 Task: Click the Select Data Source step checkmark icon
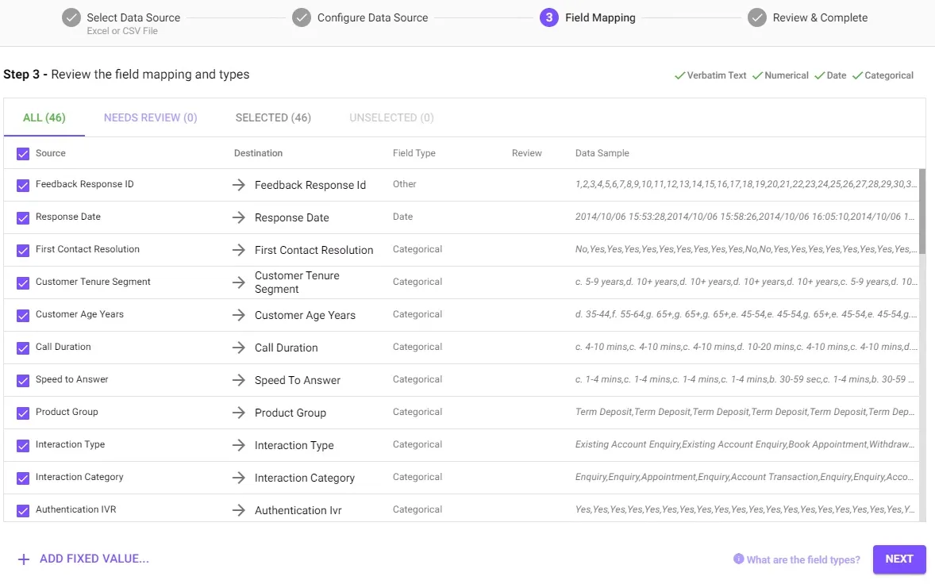click(71, 18)
